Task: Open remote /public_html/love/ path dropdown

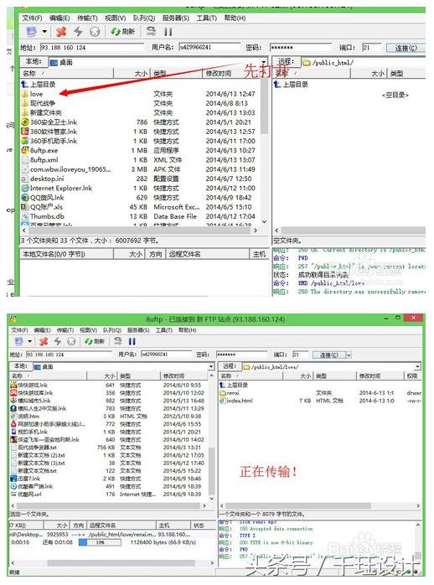Action: click(417, 367)
